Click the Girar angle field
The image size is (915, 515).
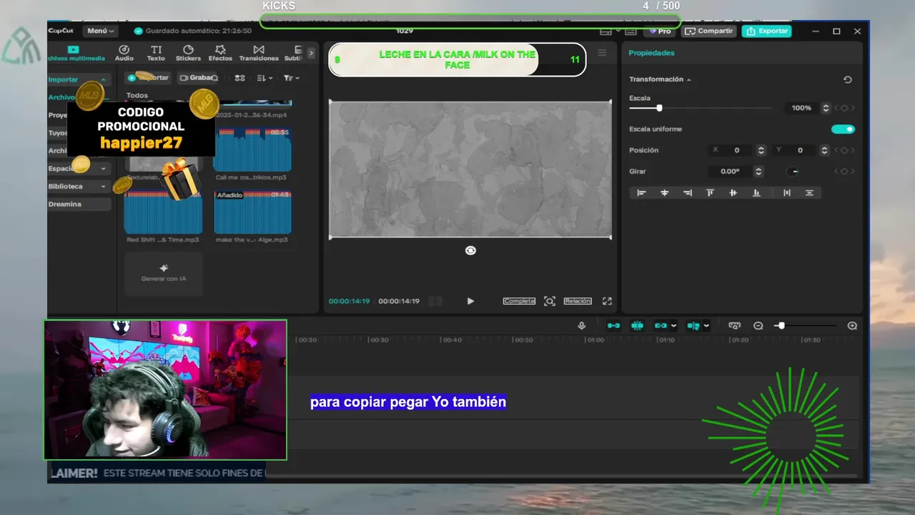point(730,172)
